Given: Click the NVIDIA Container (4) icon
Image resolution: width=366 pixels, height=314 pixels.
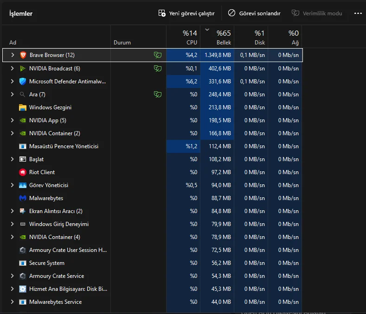Looking at the screenshot, I should click(x=23, y=237).
